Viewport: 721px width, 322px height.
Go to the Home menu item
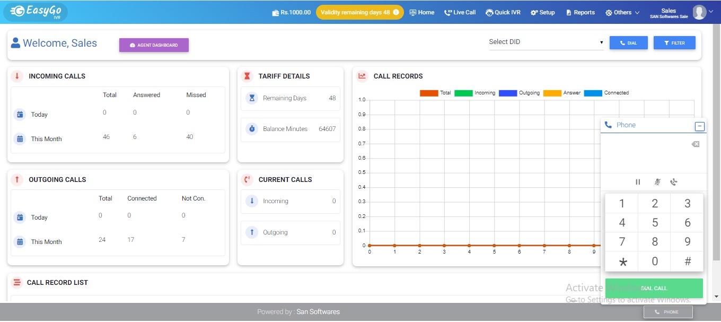click(x=422, y=12)
